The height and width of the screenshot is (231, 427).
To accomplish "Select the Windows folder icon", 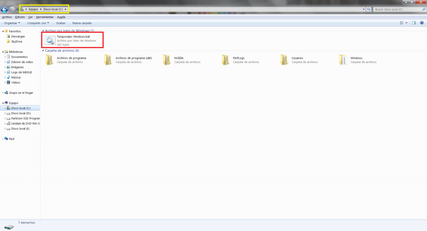I will point(343,60).
